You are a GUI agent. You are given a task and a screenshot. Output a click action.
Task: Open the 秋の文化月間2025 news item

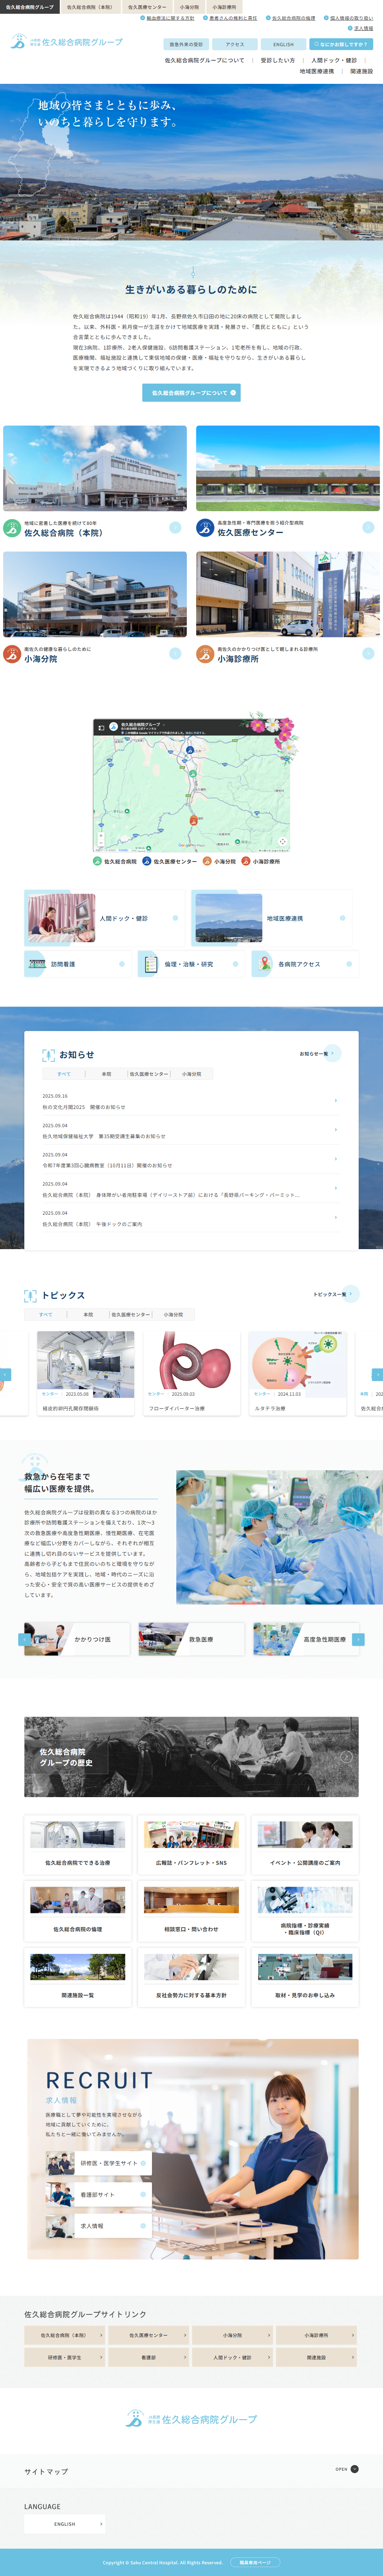(191, 1101)
